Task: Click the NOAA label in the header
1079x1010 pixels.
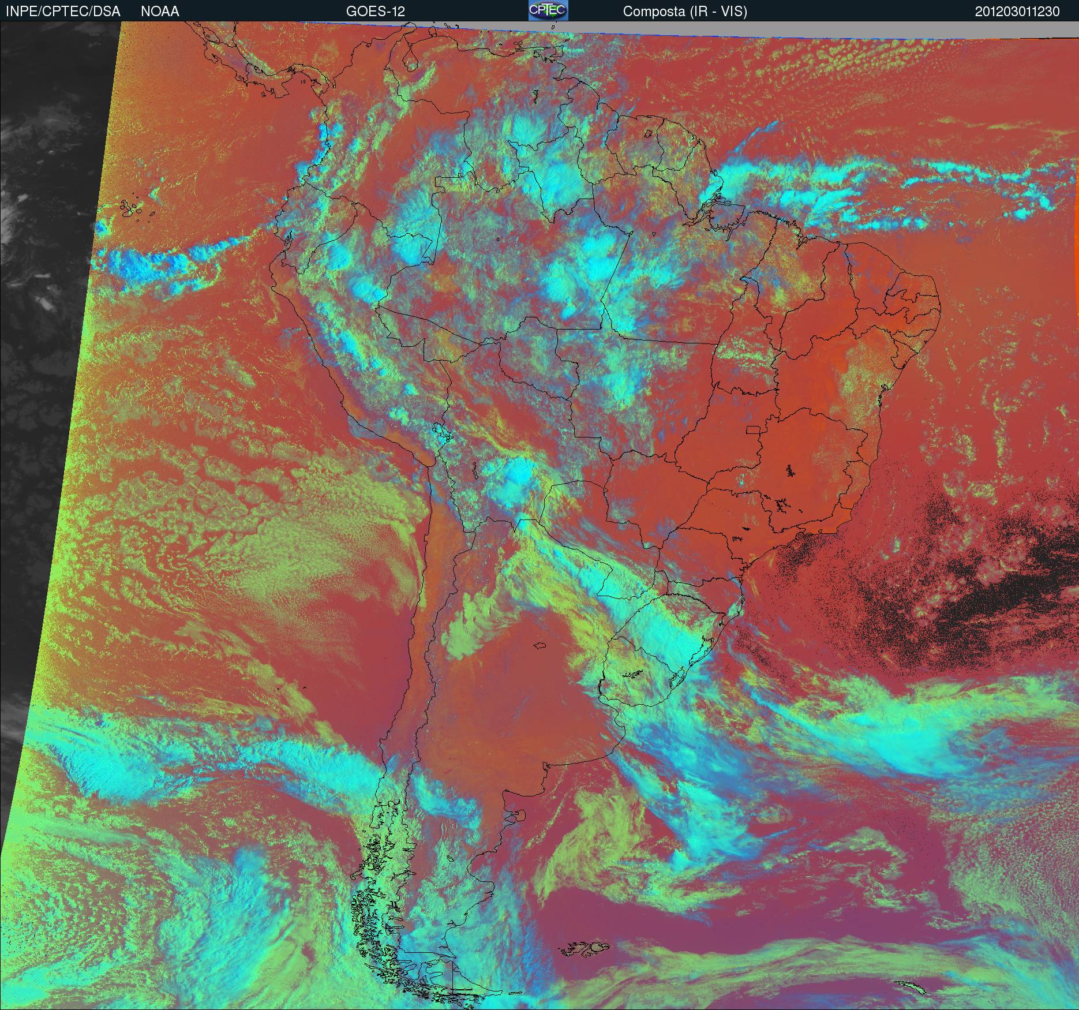Action: tap(160, 12)
